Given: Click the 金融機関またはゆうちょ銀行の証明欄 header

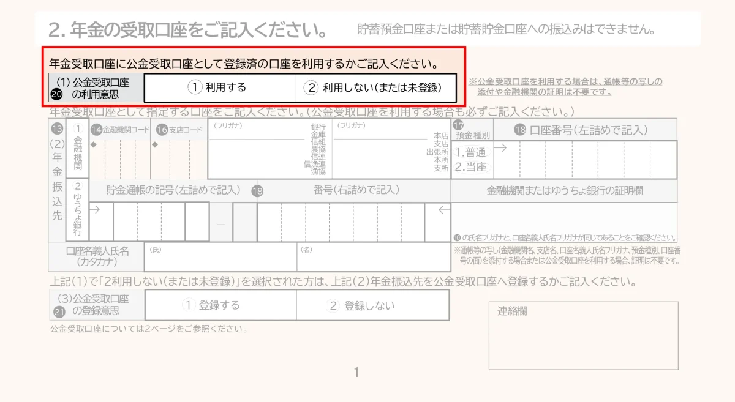Looking at the screenshot, I should click(564, 190).
